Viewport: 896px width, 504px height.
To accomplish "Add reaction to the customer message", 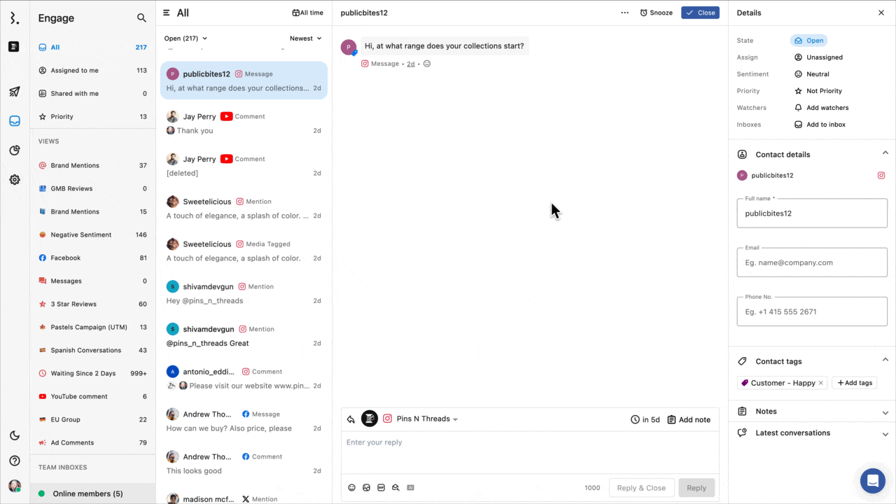I will tap(427, 64).
